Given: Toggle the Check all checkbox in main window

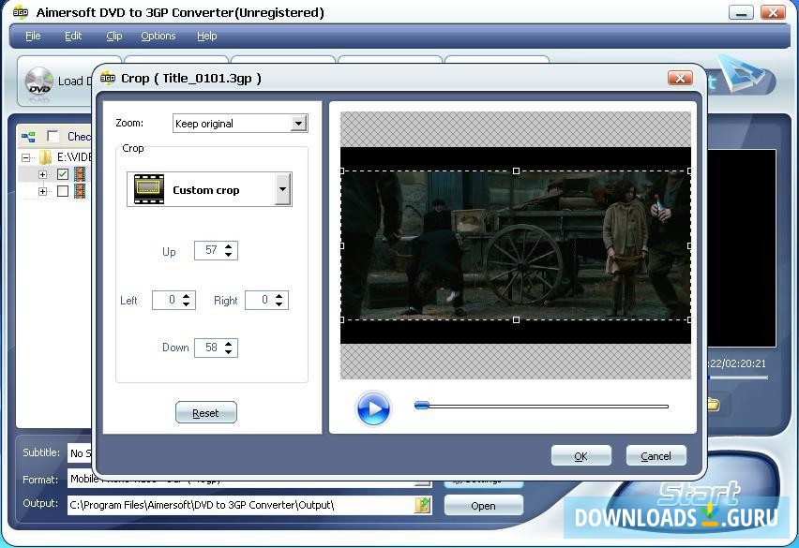Looking at the screenshot, I should (53, 136).
